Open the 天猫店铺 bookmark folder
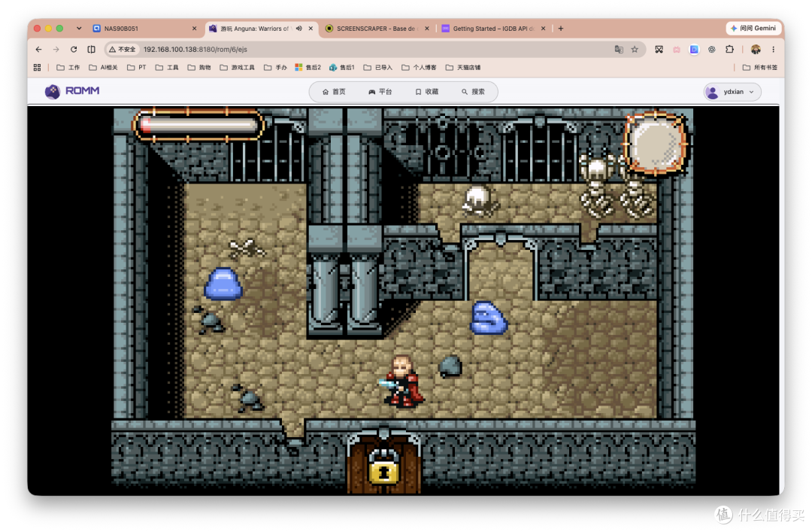The height and width of the screenshot is (532, 812). pyautogui.click(x=462, y=68)
